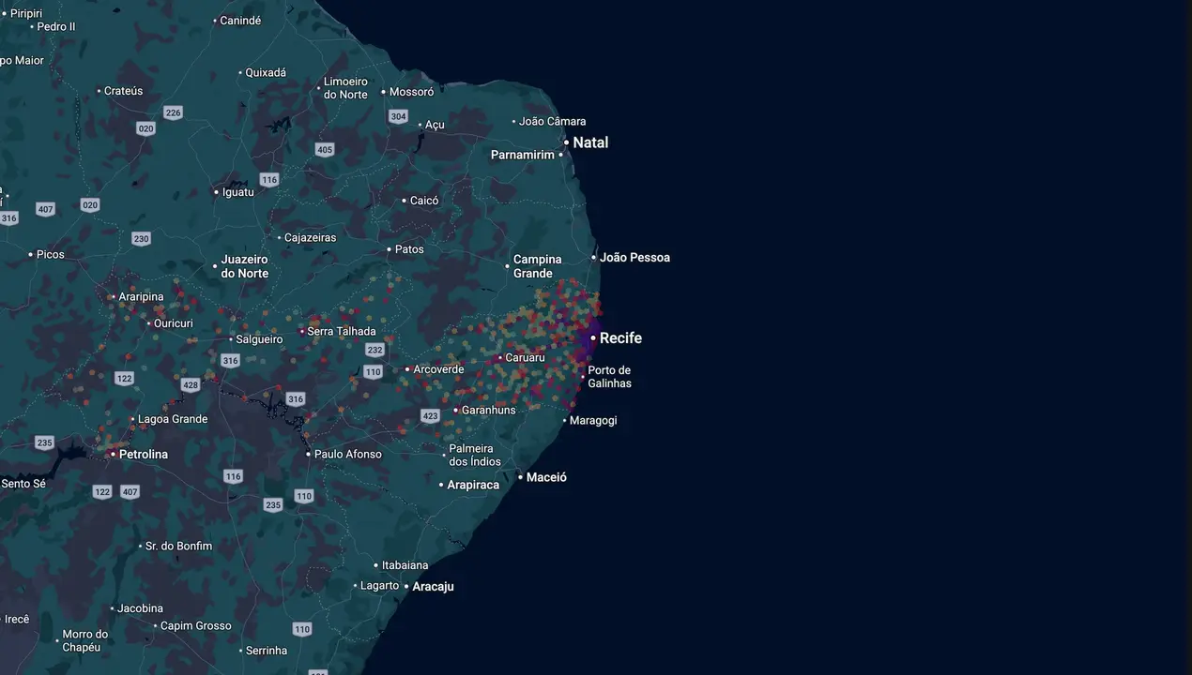This screenshot has width=1192, height=675.
Task: Select the Cajazeiras label
Action: [310, 238]
